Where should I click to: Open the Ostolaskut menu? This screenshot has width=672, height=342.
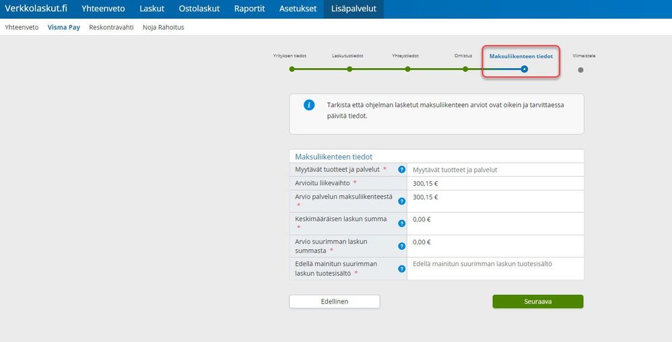pos(199,9)
